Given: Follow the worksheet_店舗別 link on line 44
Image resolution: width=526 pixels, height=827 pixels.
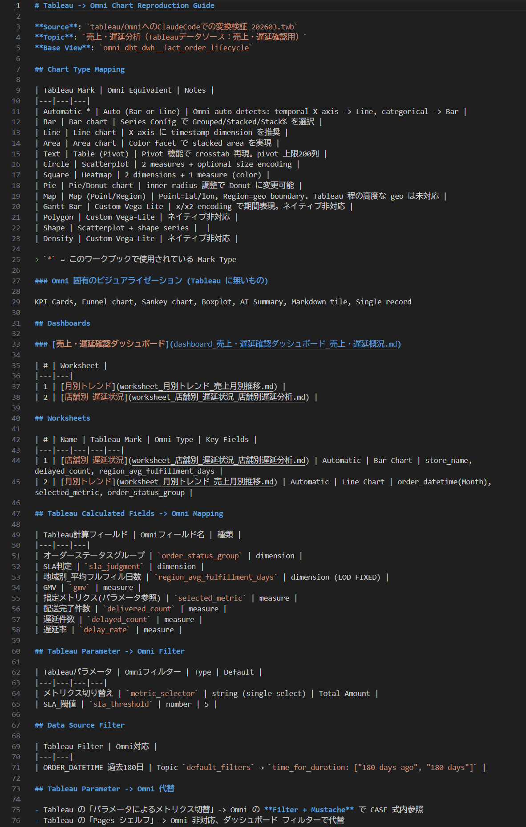Looking at the screenshot, I should tap(218, 460).
